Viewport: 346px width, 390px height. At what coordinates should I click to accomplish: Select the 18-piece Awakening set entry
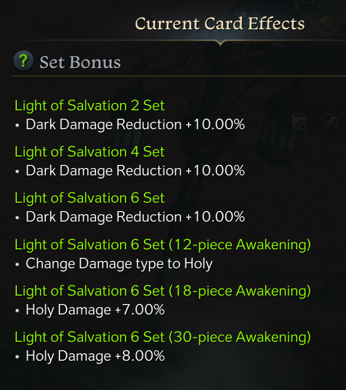(x=163, y=291)
